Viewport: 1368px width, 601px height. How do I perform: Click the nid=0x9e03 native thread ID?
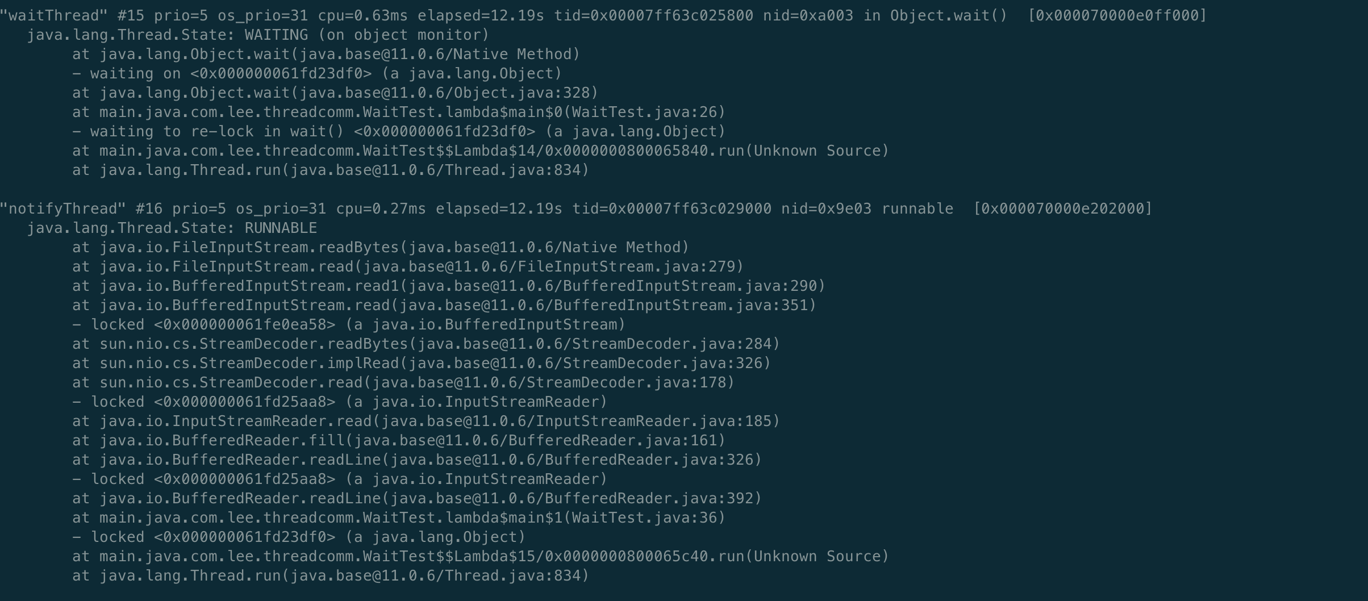825,208
